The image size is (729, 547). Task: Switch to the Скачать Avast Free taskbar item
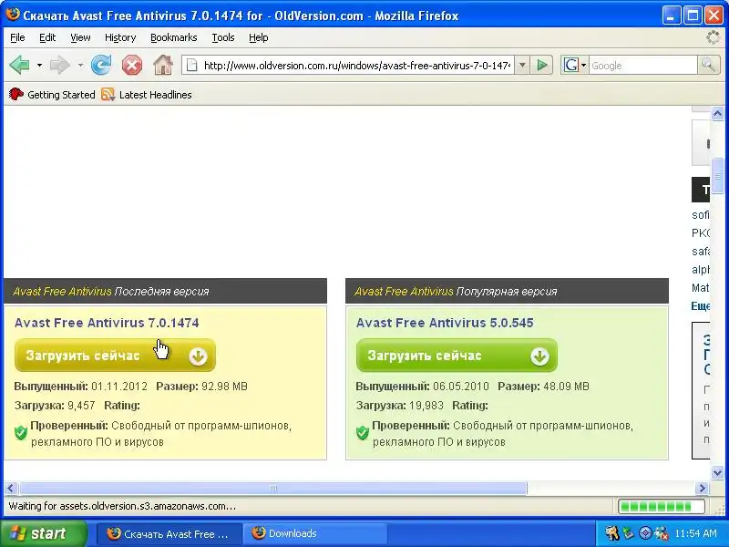(x=169, y=533)
